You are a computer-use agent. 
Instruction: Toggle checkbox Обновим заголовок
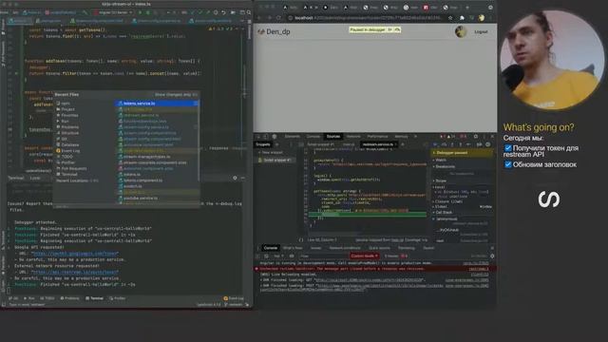(508, 164)
